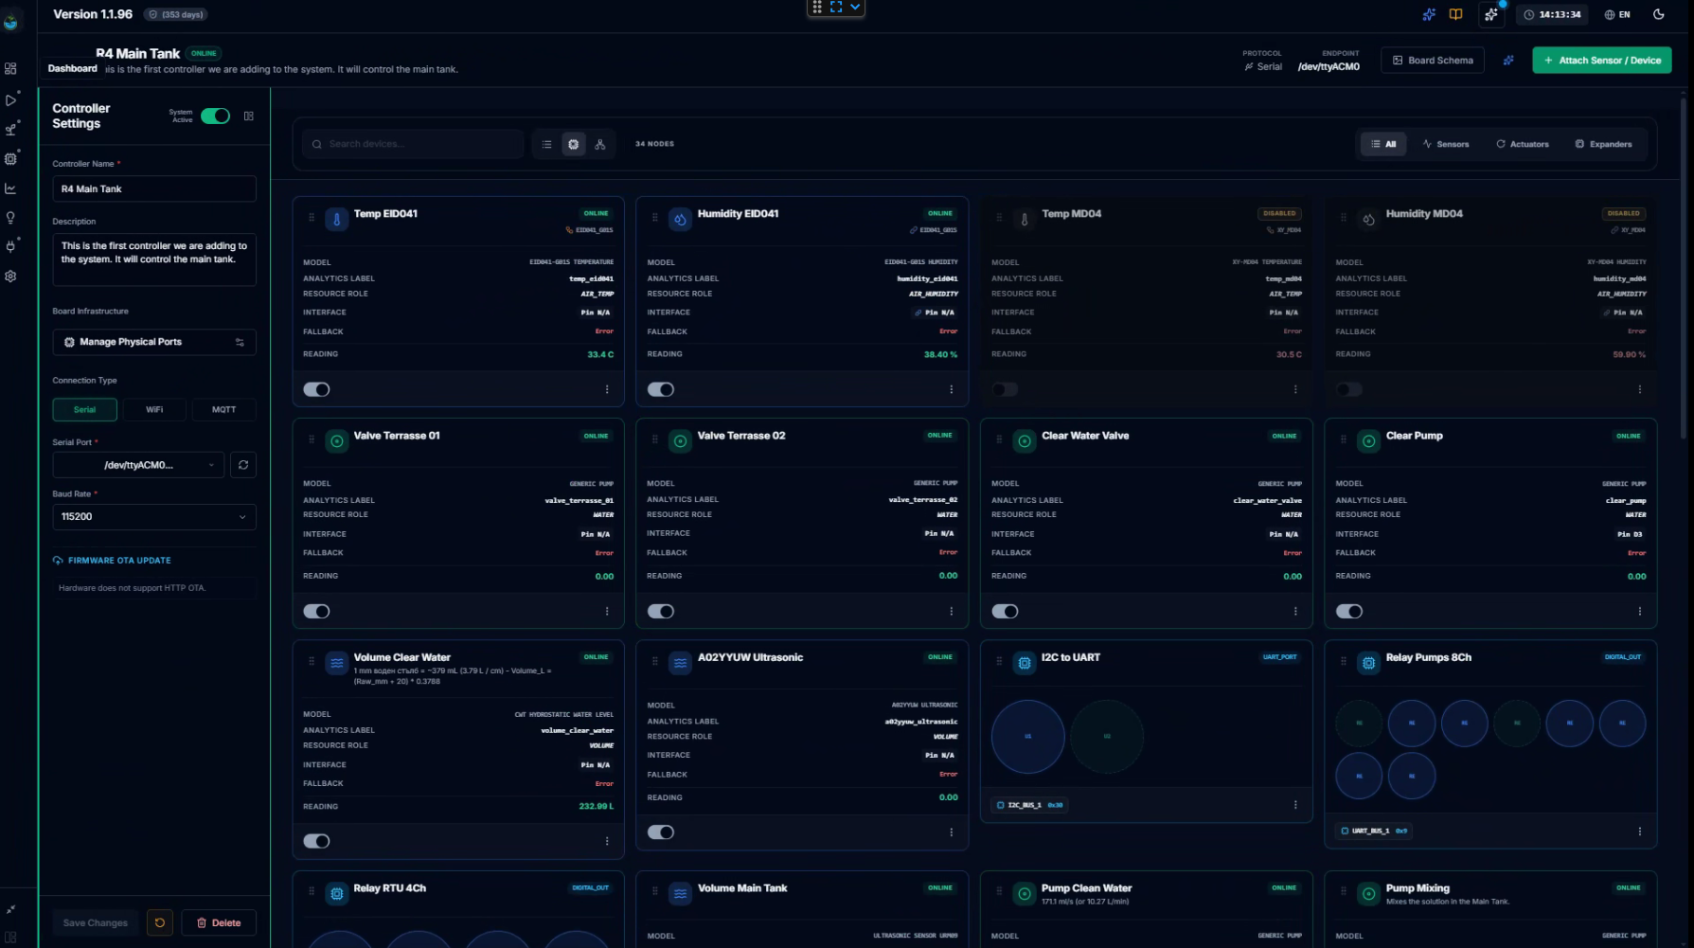Switch device view to list layout icon
This screenshot has width=1694, height=948.
click(546, 144)
